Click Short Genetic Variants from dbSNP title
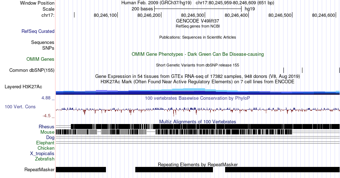This screenshot has width=340, height=178. [x=198, y=65]
